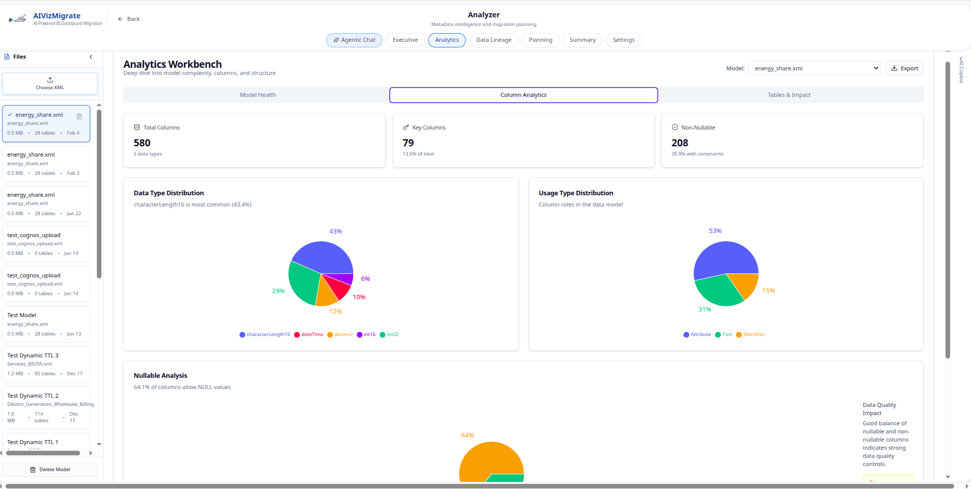Click the AI Copilot side panel toggle
971x489 pixels.
(961, 70)
